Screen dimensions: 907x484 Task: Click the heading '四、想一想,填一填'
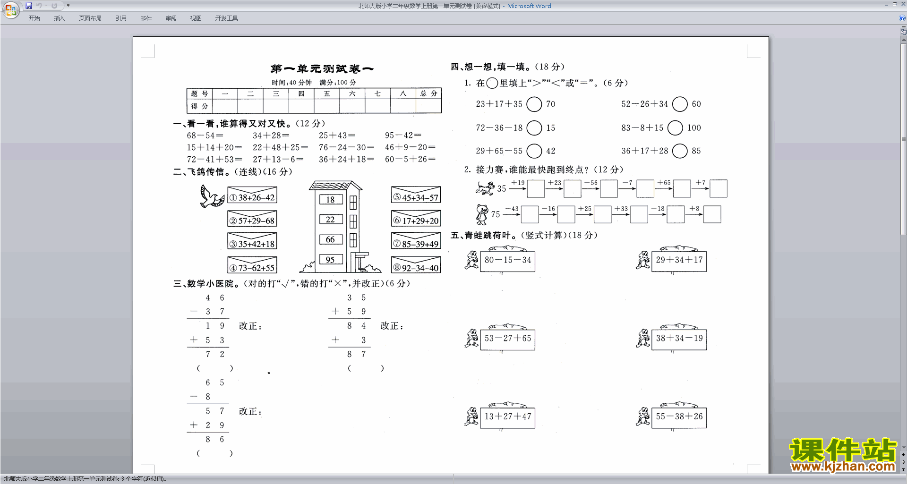click(491, 67)
